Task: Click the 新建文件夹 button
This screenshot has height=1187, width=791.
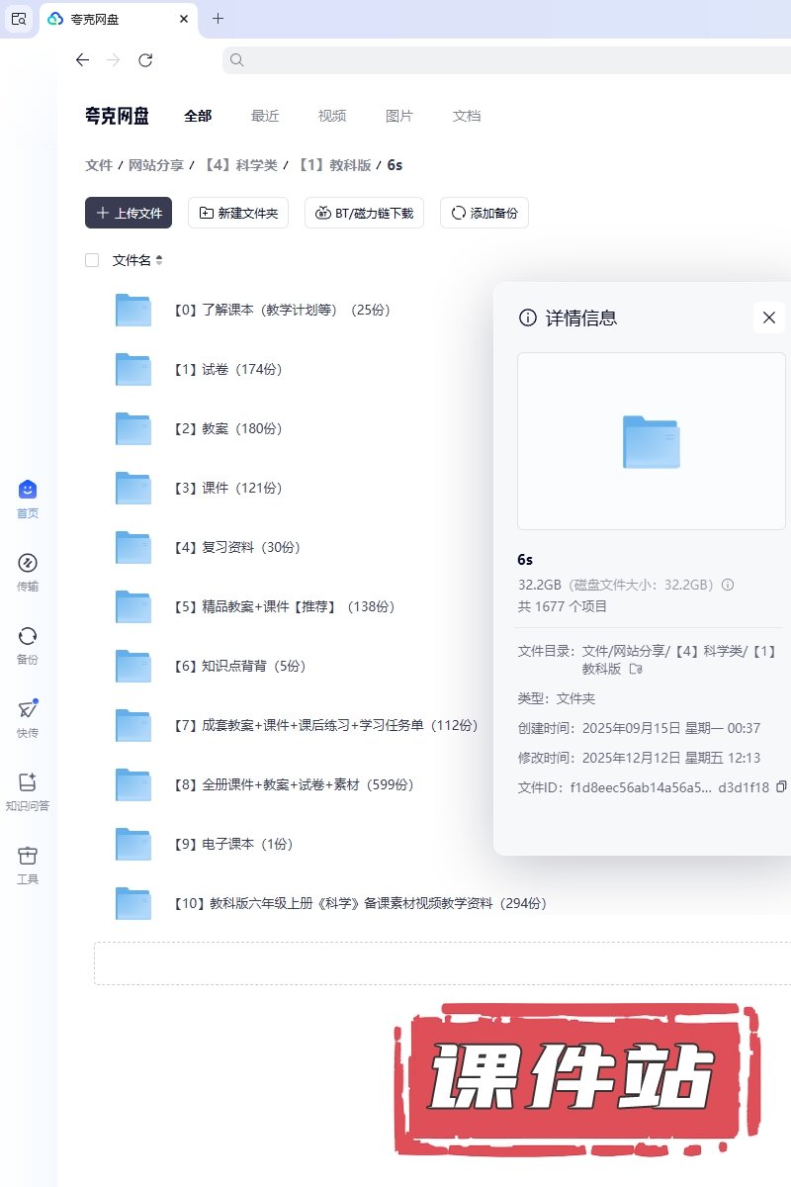Action: click(x=238, y=213)
